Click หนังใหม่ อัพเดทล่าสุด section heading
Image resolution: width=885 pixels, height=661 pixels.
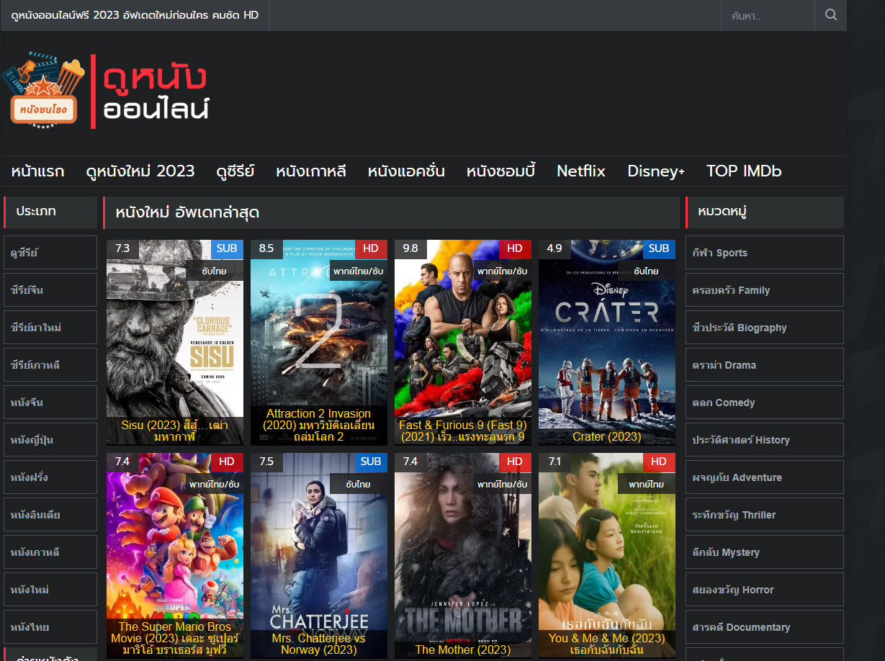pyautogui.click(x=187, y=212)
